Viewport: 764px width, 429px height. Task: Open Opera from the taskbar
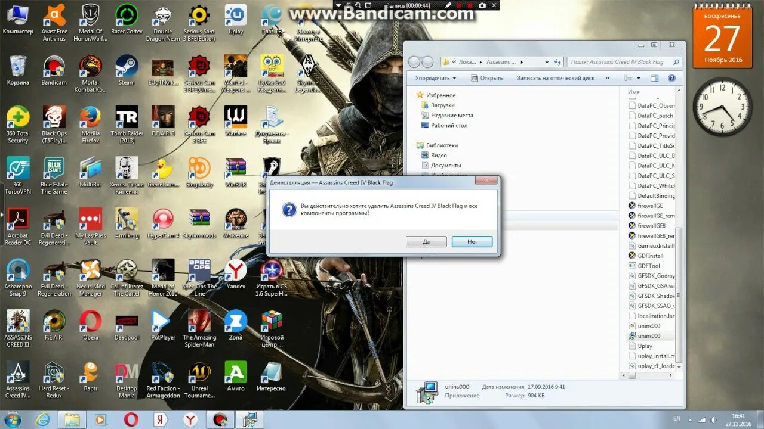131,419
